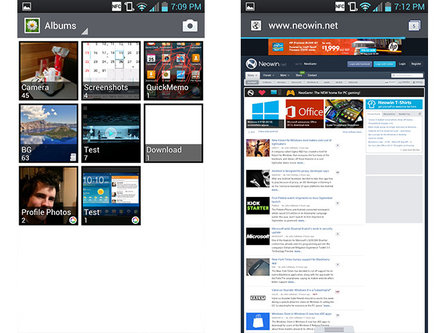The height and width of the screenshot is (333, 444).
Task: Tap the Valve logo article thumbnail
Action: 257,298
